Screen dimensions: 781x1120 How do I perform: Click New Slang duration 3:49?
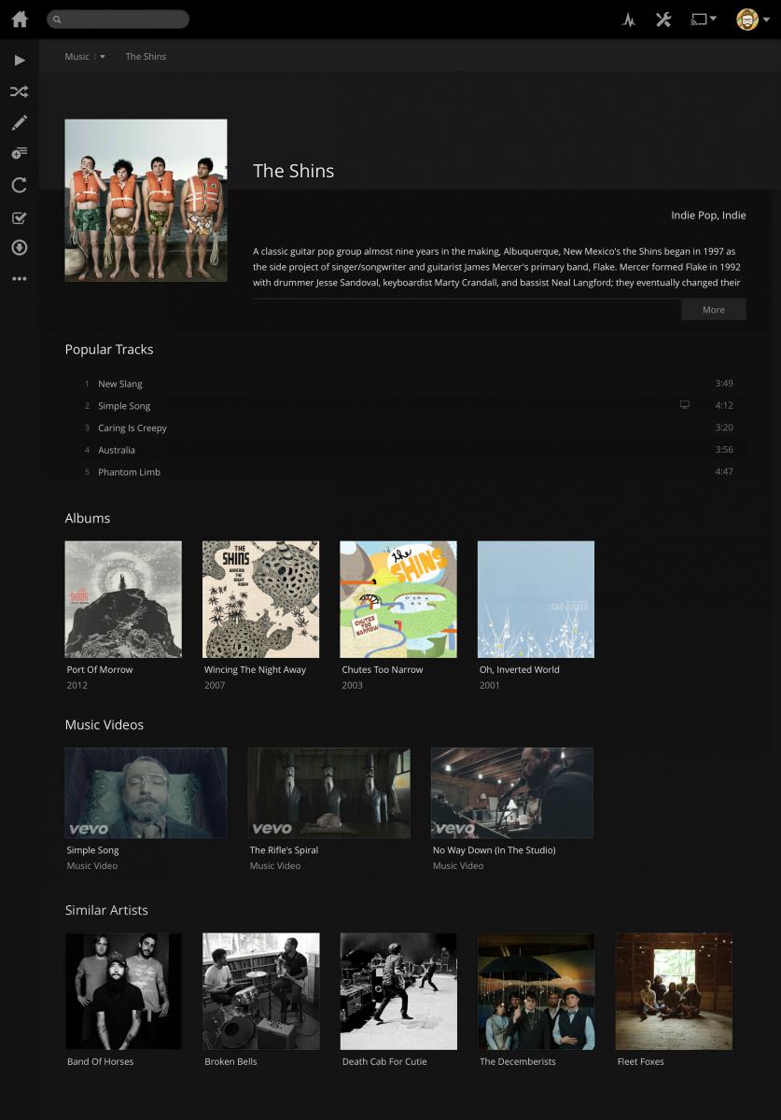point(724,384)
